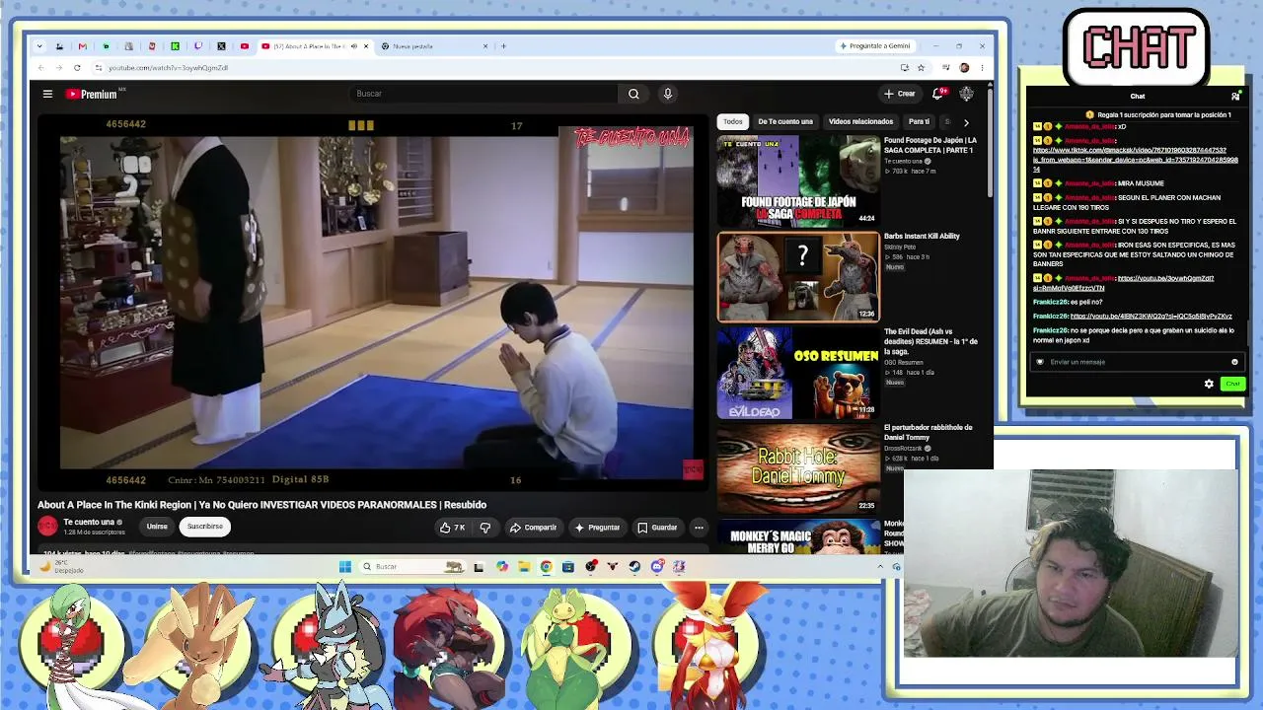Open Te cuento una channel avatar
1263x710 pixels.
click(47, 527)
